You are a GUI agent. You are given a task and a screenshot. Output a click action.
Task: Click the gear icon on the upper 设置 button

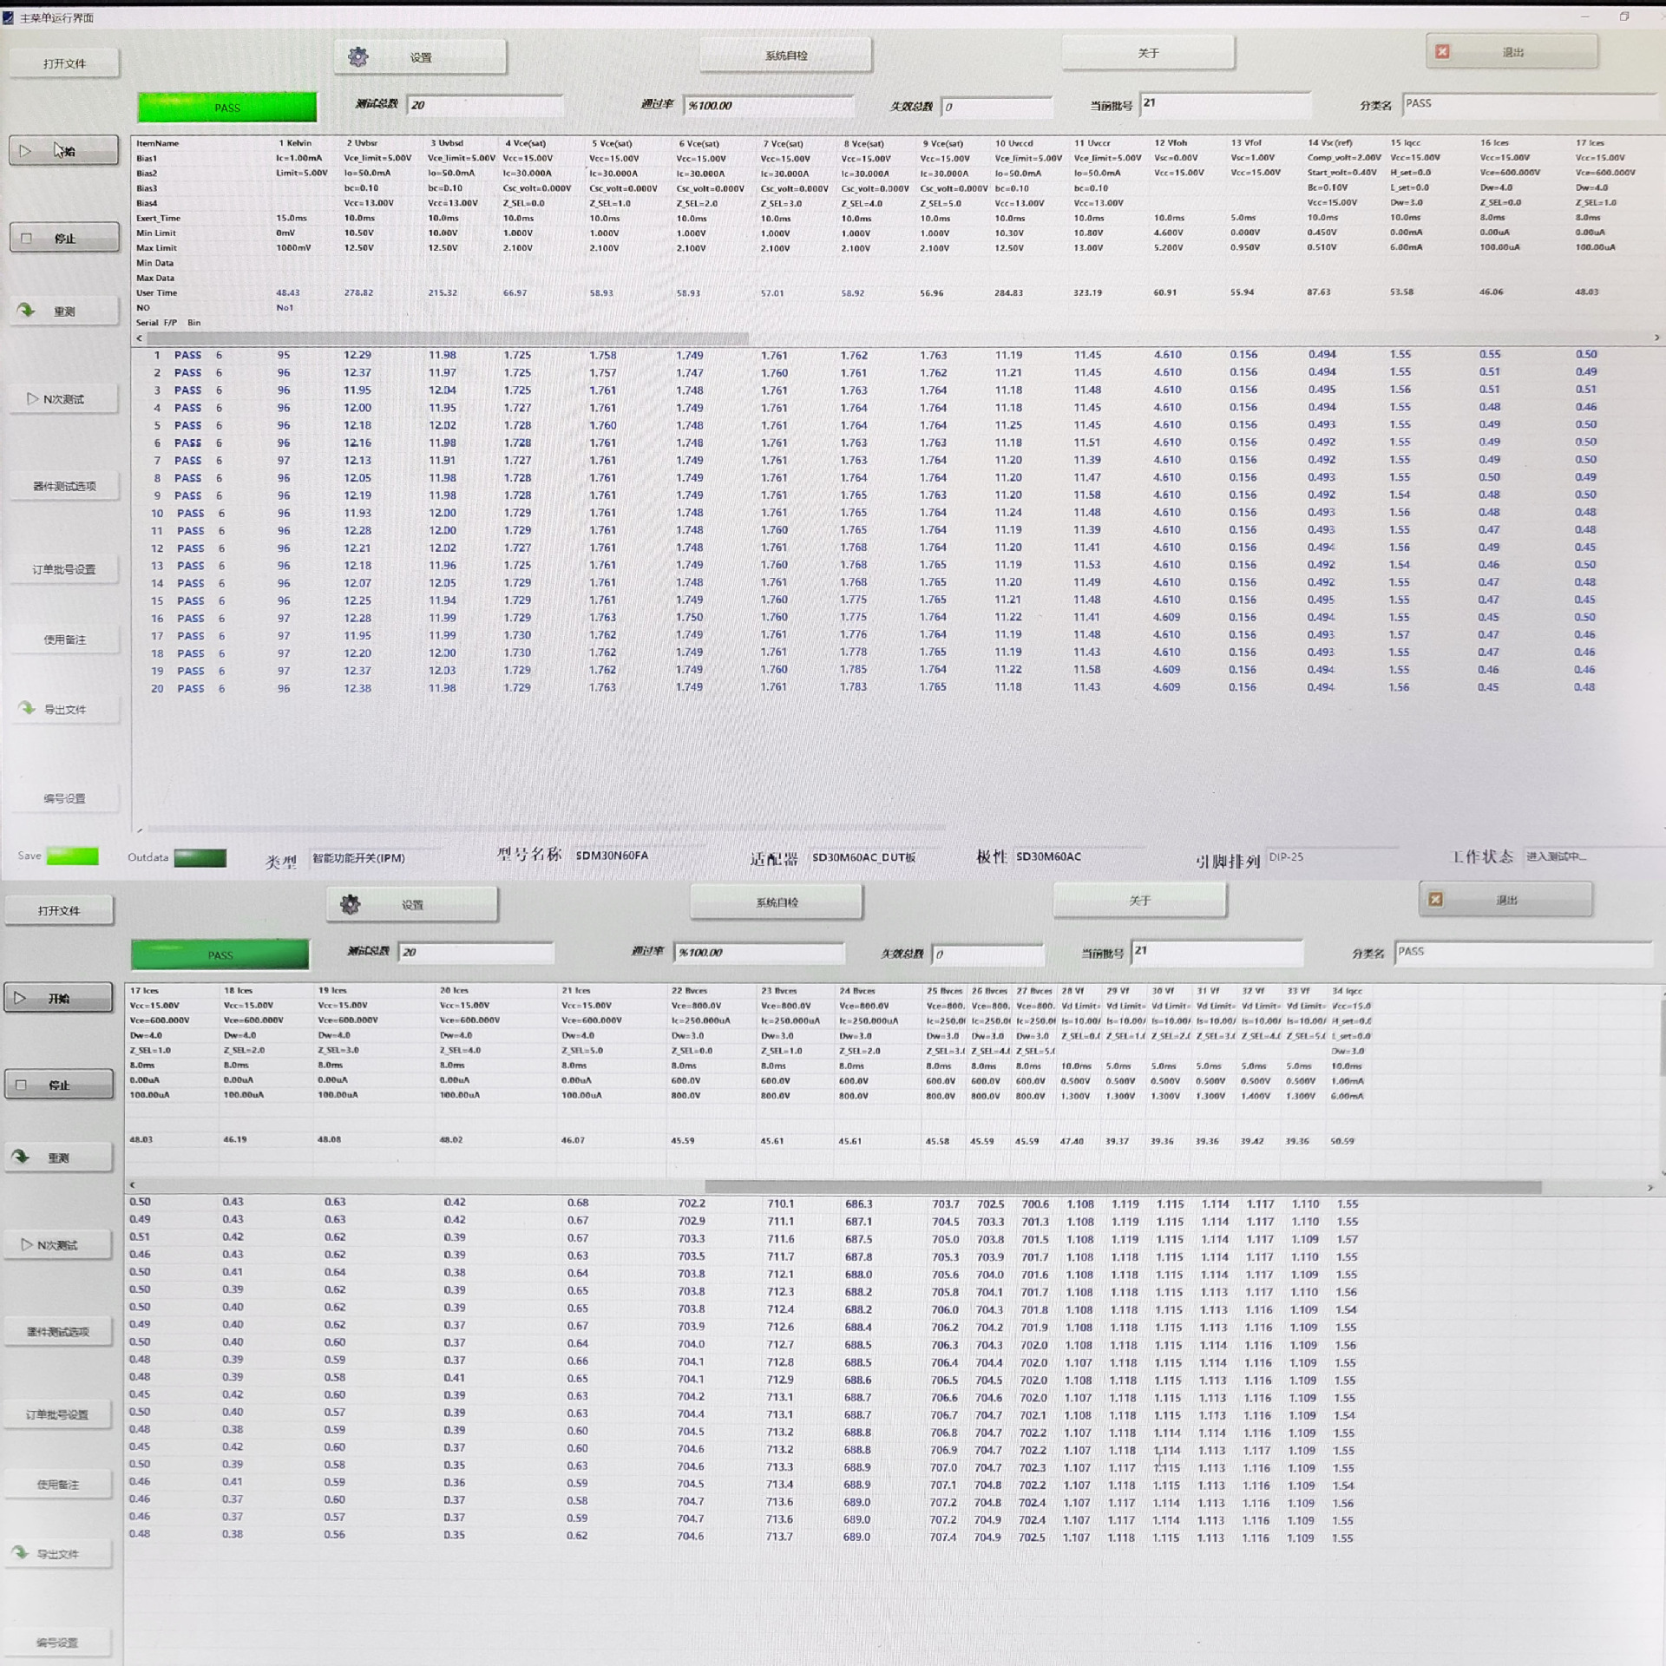[x=357, y=57]
